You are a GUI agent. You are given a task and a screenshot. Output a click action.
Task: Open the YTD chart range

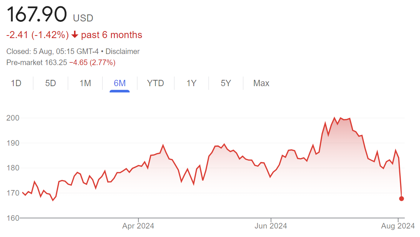156,83
